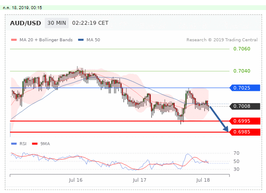Click the 9MA legend label
The width and height of the screenshot is (266, 193).
pyautogui.click(x=45, y=144)
